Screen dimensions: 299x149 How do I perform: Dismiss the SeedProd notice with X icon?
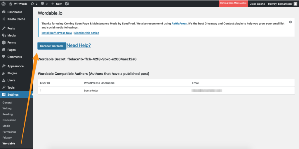click(290, 22)
